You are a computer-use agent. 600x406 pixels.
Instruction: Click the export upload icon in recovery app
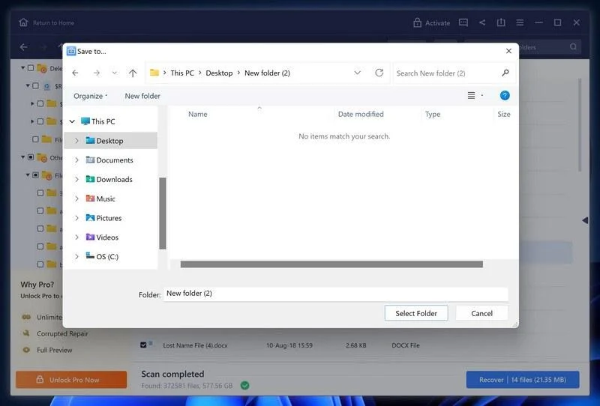pos(501,22)
